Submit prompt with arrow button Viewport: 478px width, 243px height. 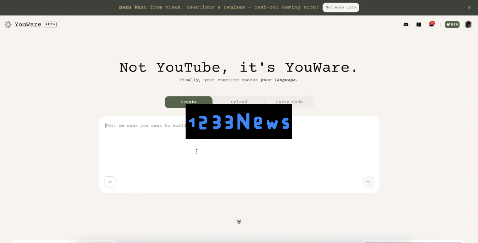coord(368,182)
